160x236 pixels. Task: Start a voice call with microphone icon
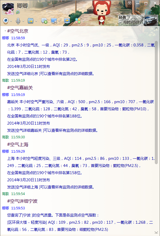18,21
